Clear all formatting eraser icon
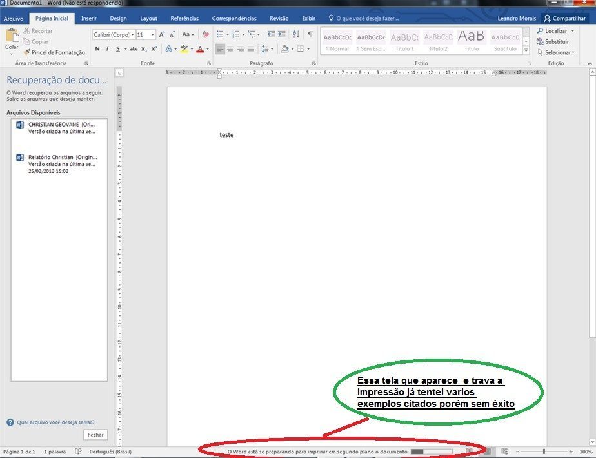This screenshot has height=458, width=596. tap(206, 35)
